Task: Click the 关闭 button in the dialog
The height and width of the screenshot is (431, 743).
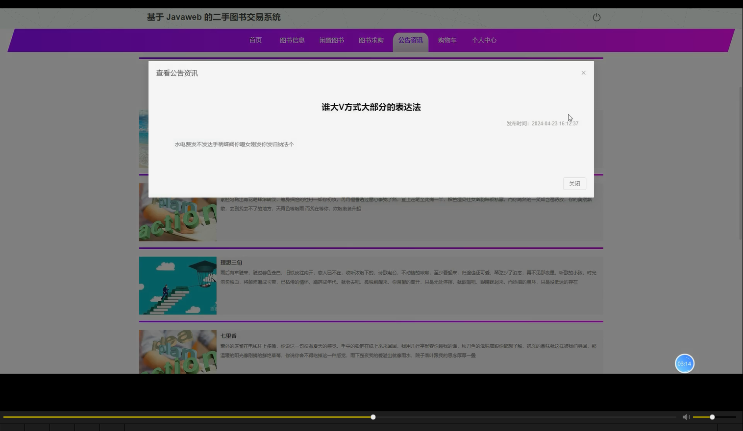Action: (574, 184)
